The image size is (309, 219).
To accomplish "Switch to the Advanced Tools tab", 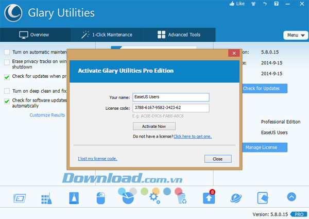I will click(x=179, y=35).
